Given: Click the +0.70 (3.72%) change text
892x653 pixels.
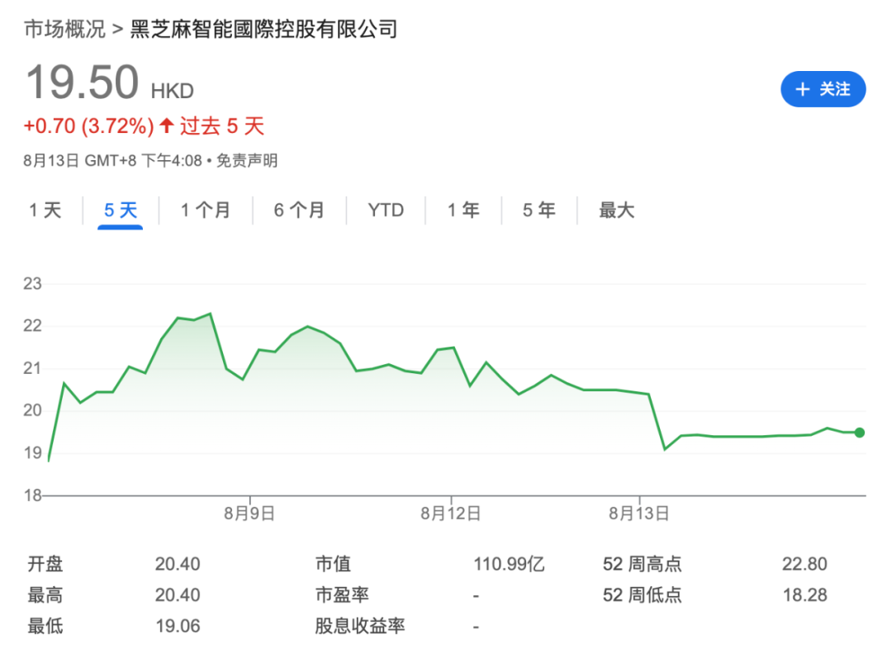Looking at the screenshot, I should [88, 126].
